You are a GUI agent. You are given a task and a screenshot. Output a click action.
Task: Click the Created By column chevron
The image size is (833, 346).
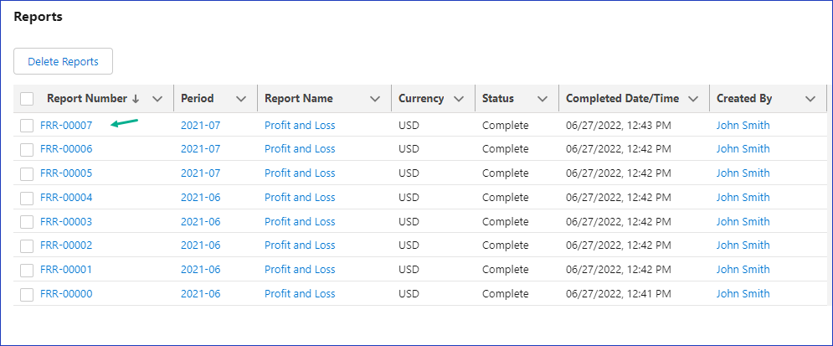tap(810, 99)
